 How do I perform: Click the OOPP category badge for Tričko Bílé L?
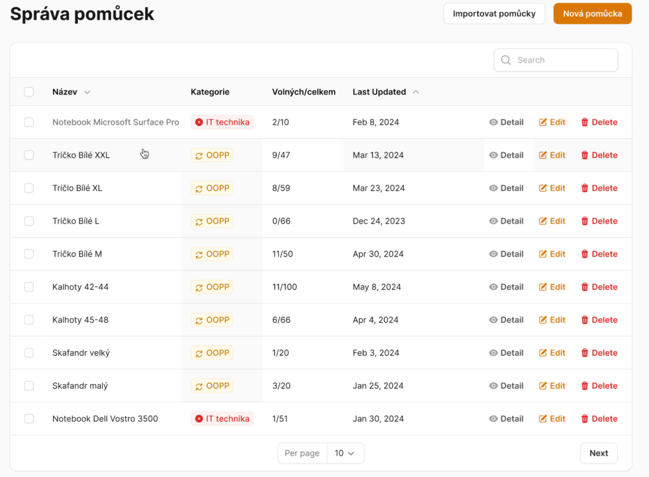pyautogui.click(x=212, y=221)
